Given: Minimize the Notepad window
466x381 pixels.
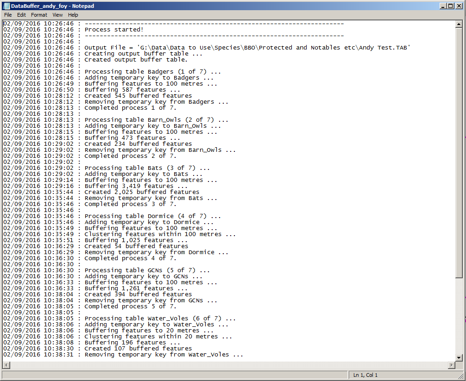Looking at the screenshot, I should [x=443, y=6].
